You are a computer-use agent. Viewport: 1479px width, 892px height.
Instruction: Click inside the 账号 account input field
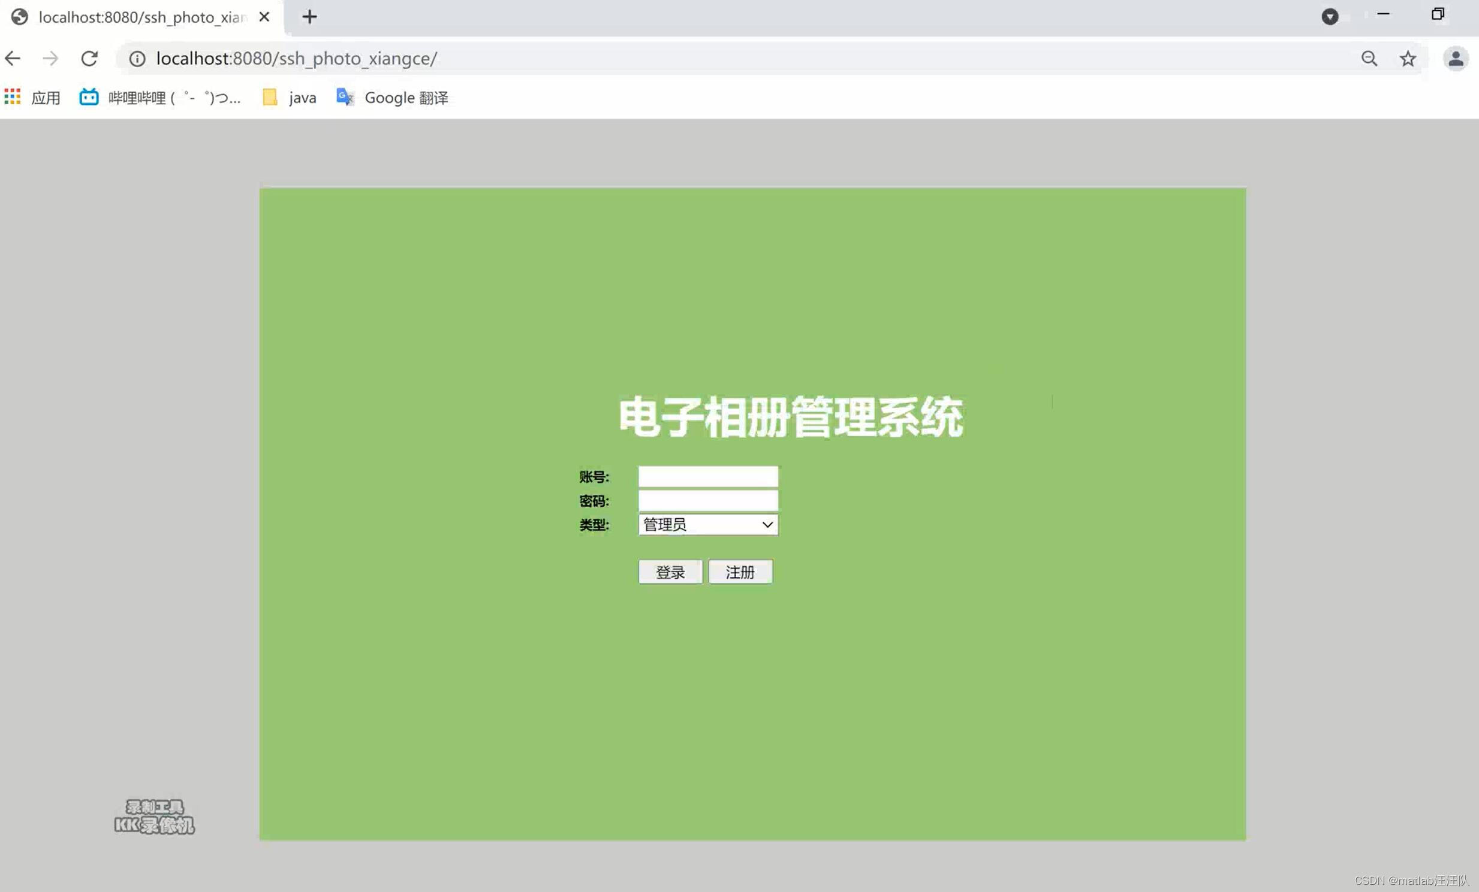pos(707,476)
